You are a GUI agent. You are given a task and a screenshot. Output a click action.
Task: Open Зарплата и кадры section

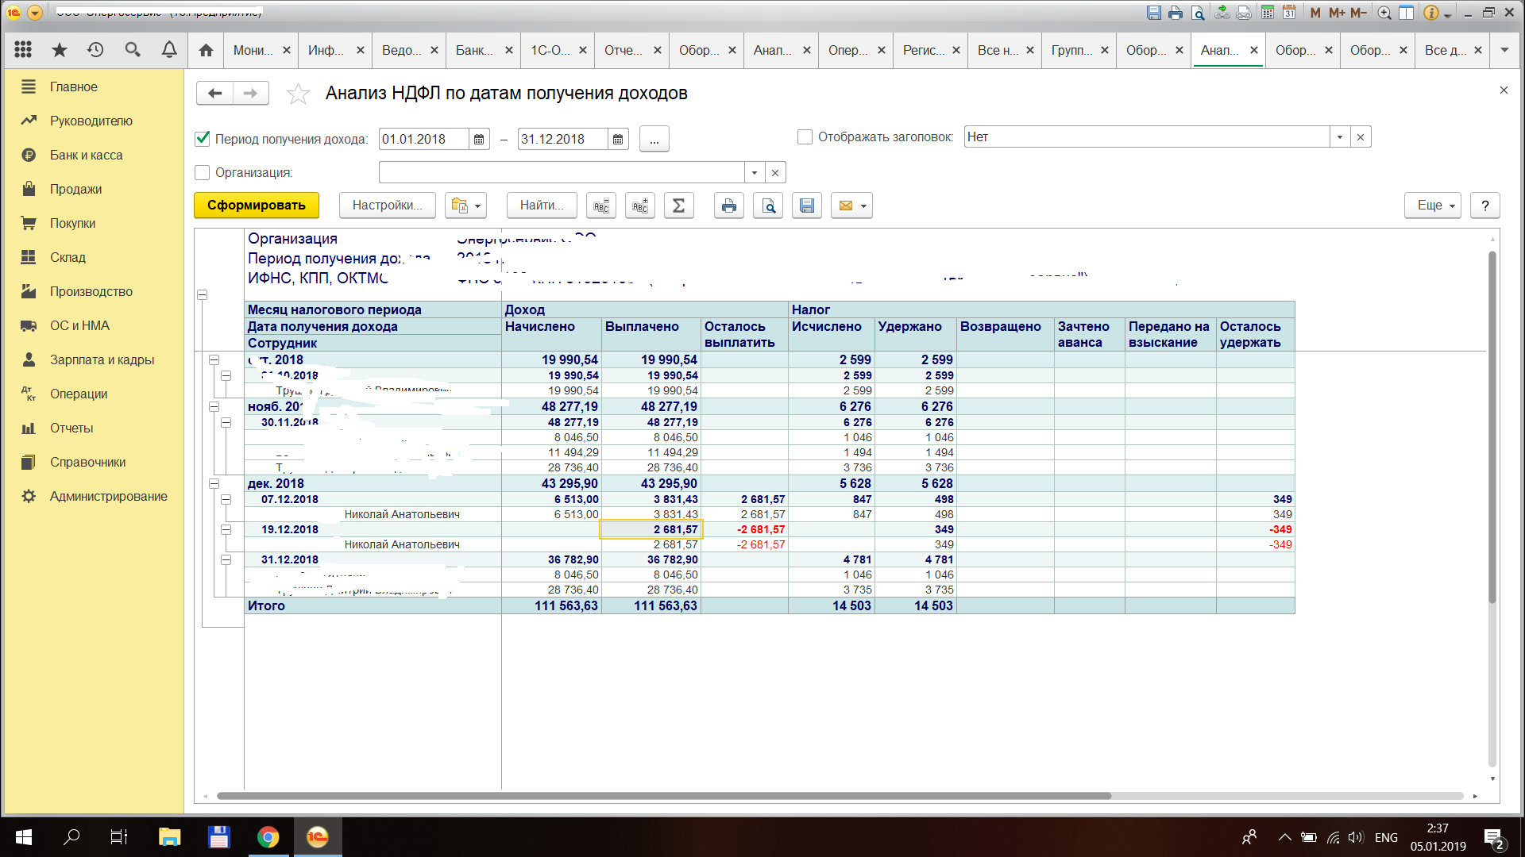click(x=102, y=359)
